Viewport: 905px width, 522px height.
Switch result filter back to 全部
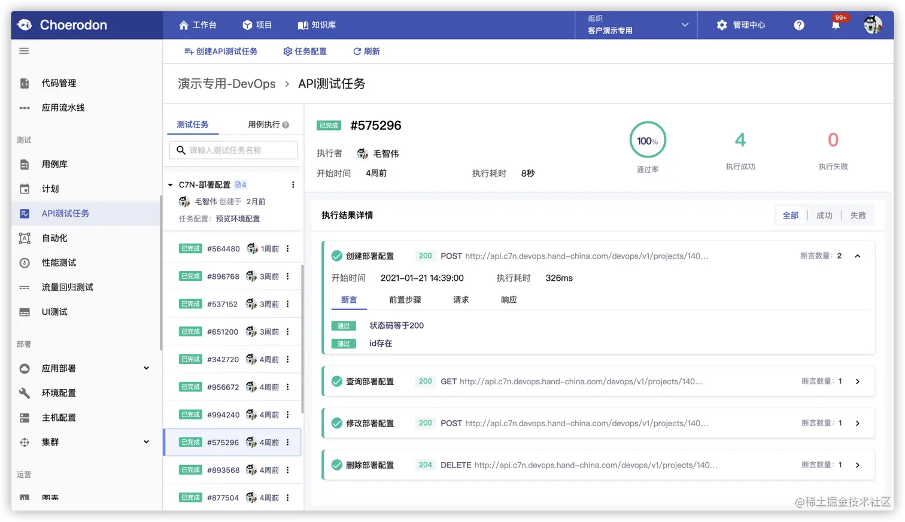click(791, 215)
